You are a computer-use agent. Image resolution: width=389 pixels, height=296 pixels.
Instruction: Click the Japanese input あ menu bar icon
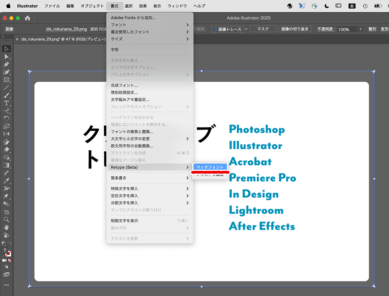click(x=352, y=6)
